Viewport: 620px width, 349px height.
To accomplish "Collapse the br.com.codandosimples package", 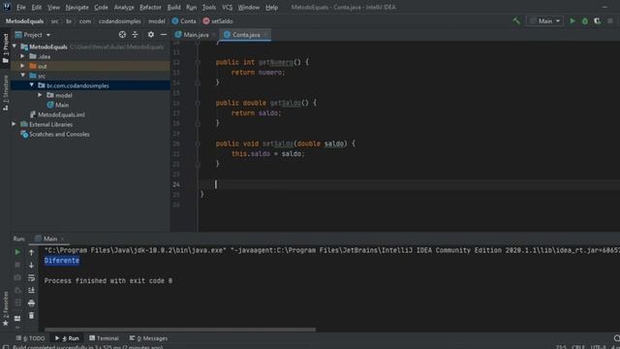I will tap(32, 85).
